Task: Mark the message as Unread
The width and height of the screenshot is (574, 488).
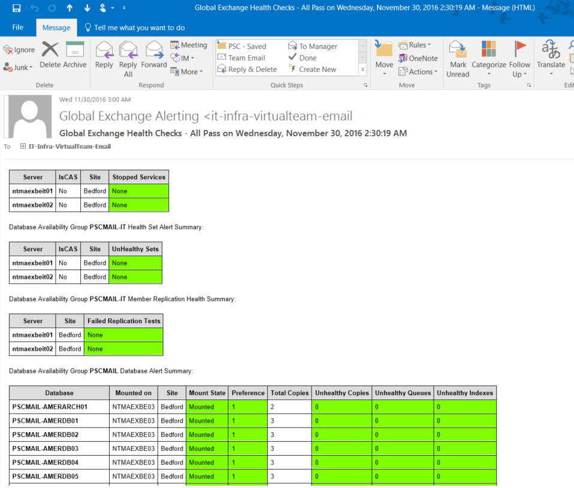Action: point(458,59)
